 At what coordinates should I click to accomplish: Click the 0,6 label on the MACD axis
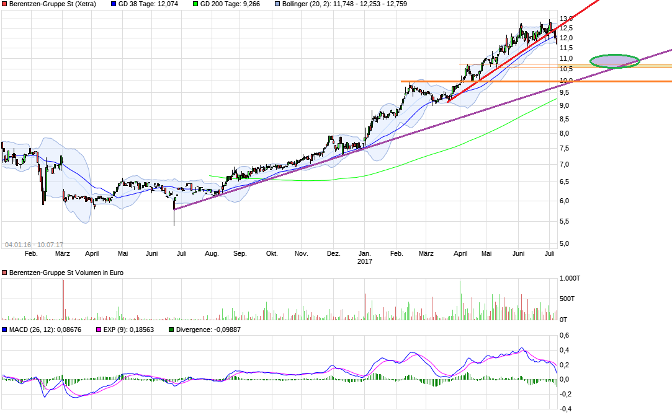tap(564, 336)
